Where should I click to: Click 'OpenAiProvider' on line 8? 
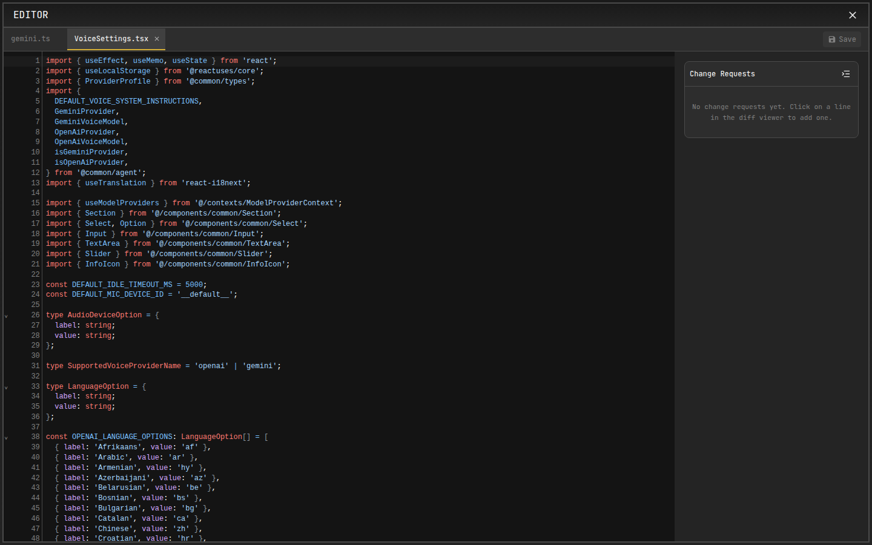[85, 133]
